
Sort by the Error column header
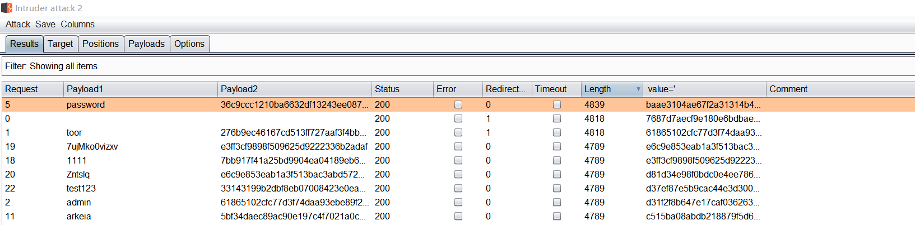point(458,89)
